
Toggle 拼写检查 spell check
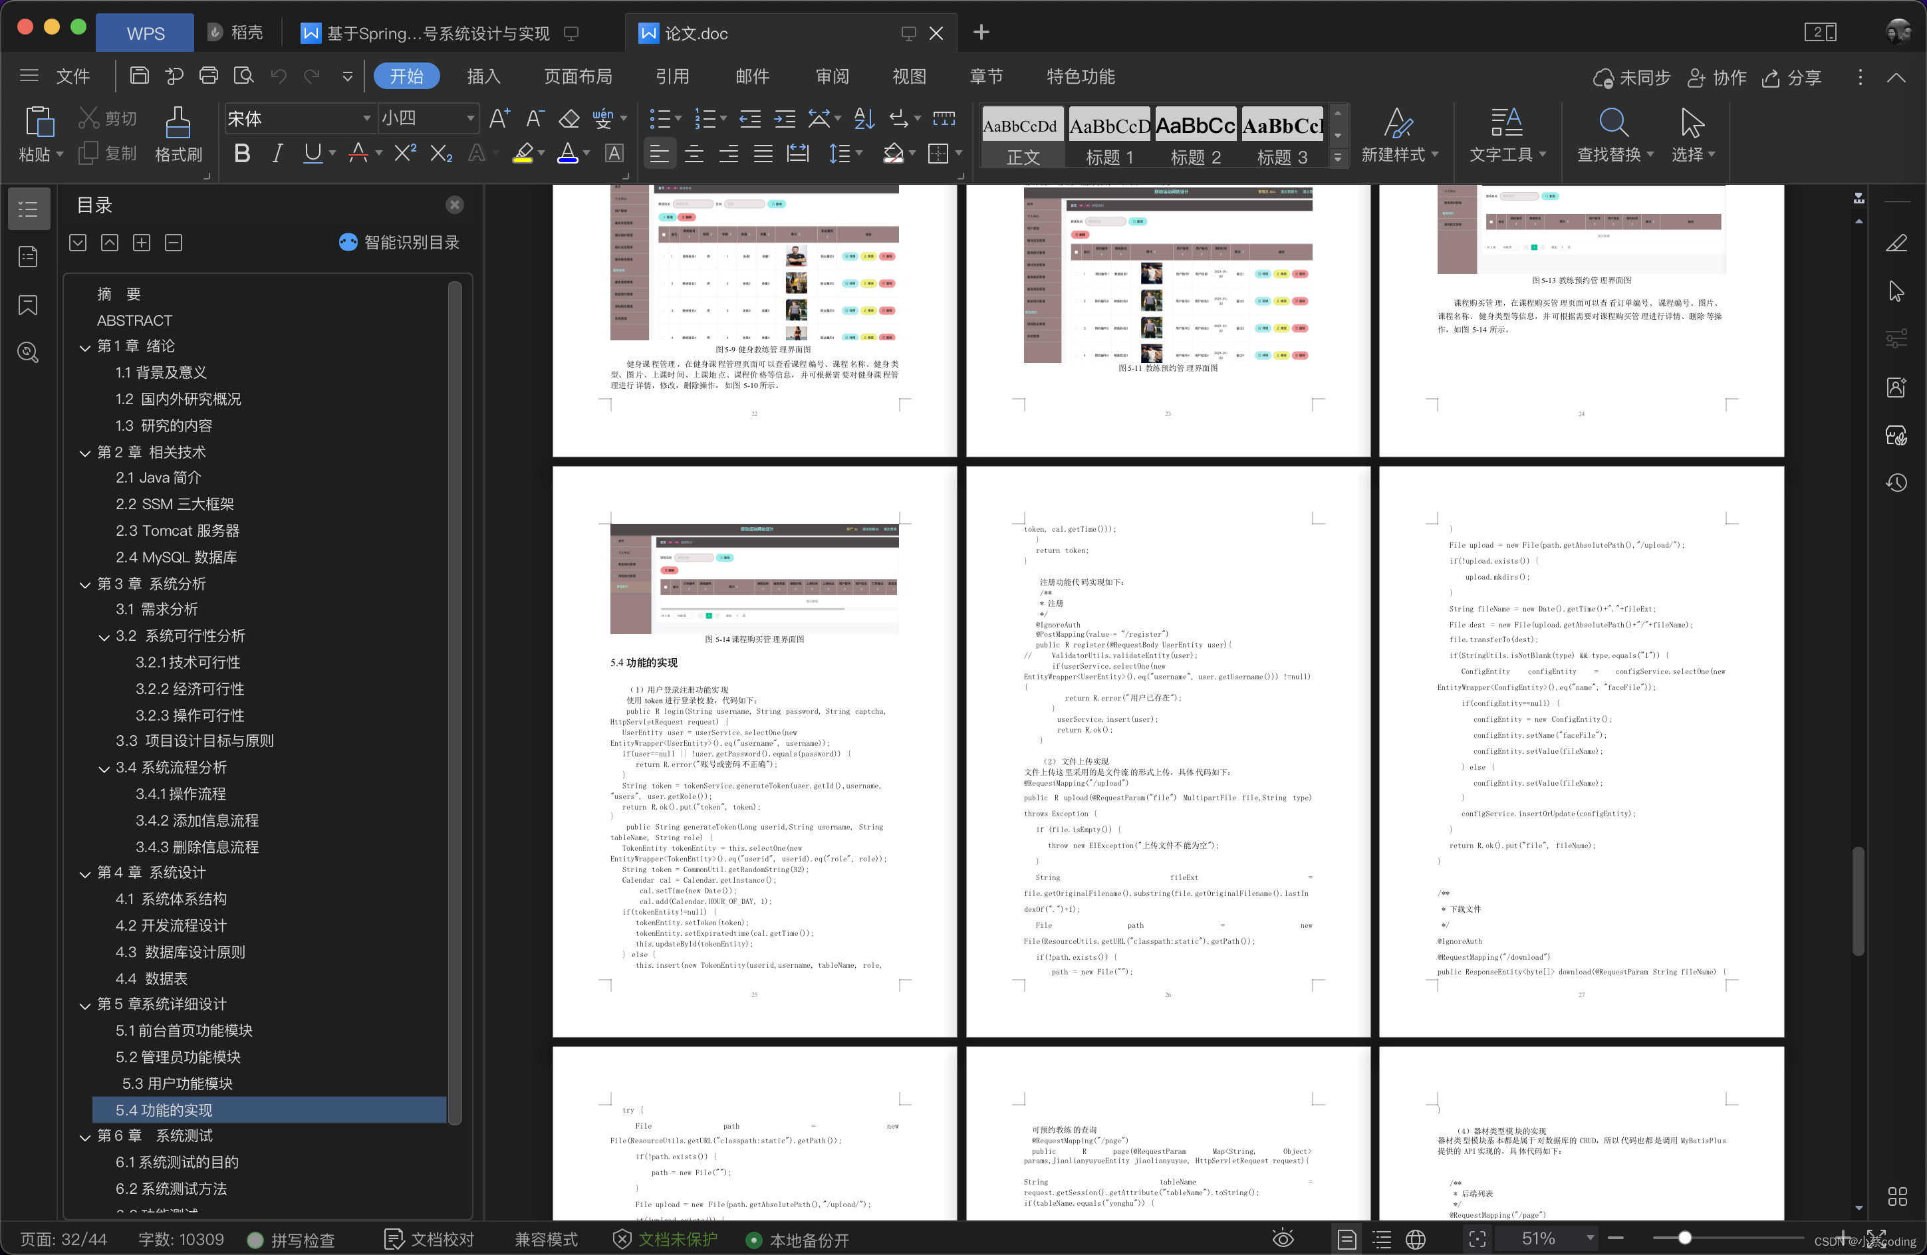coord(291,1240)
